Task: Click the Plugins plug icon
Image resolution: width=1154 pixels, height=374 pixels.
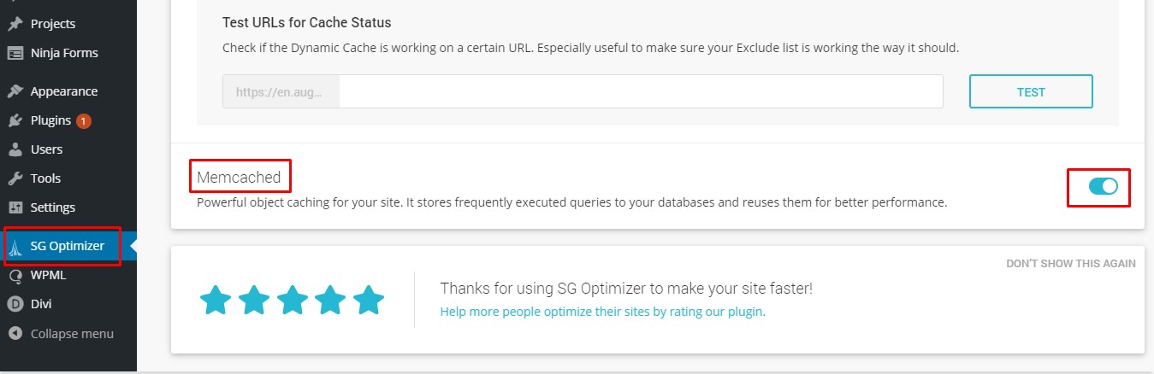Action: coord(15,120)
